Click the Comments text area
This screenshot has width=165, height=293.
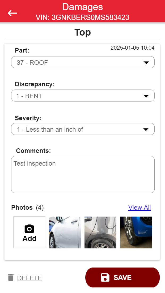83,174
